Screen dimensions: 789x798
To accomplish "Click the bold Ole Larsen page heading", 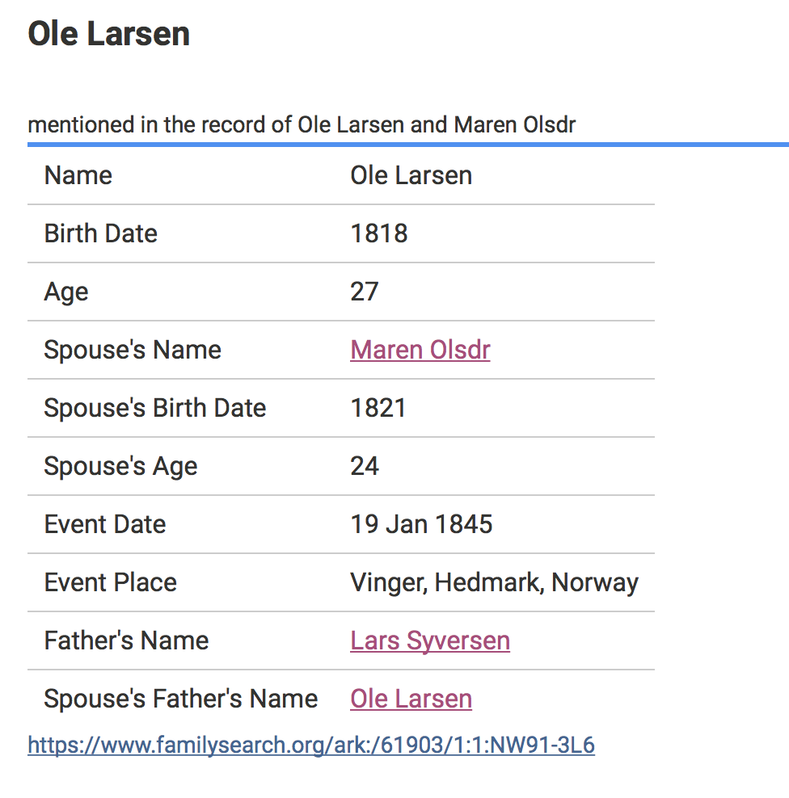I will pyautogui.click(x=109, y=34).
